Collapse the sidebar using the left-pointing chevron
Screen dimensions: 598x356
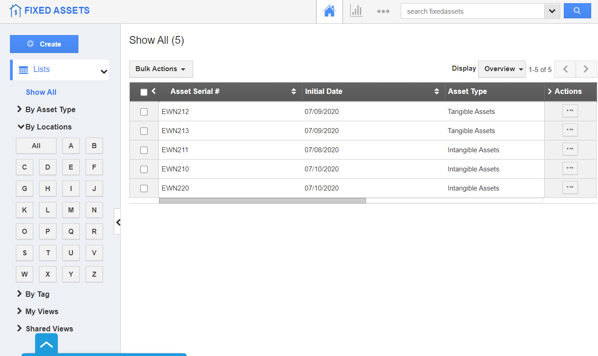[x=118, y=222]
